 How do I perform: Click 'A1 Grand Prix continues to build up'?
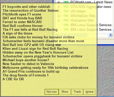coord(31,71)
